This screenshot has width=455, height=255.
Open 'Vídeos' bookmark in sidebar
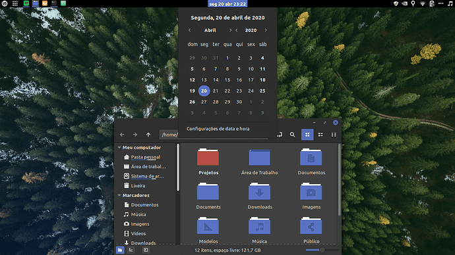pyautogui.click(x=138, y=233)
